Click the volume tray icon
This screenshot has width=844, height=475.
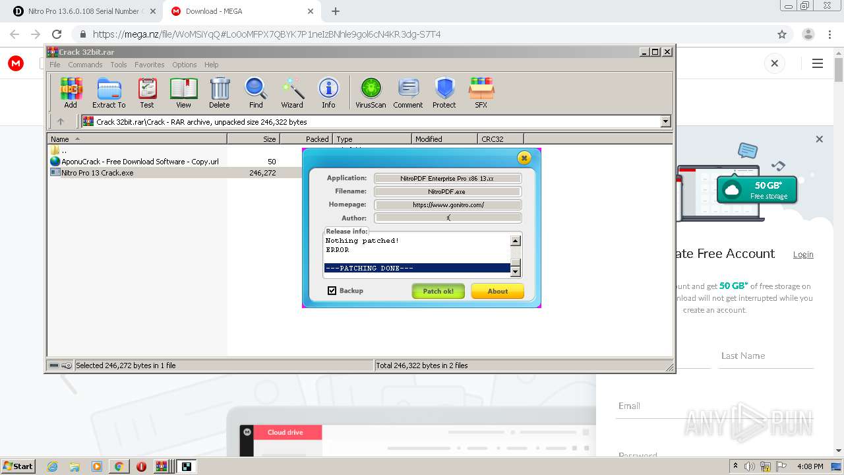750,466
